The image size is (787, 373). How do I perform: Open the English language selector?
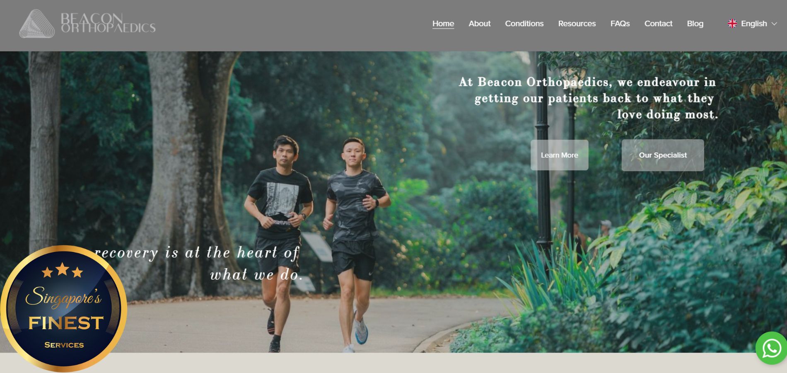[752, 24]
